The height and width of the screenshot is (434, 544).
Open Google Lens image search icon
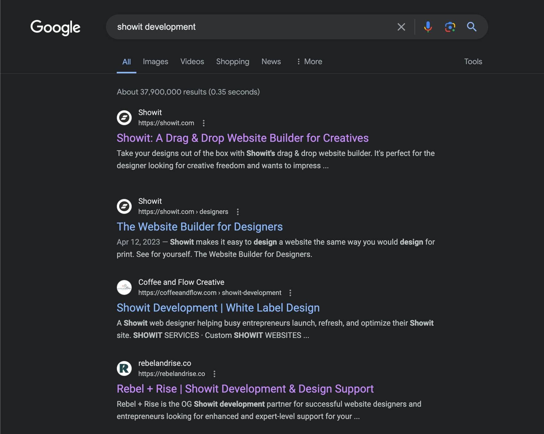click(450, 27)
